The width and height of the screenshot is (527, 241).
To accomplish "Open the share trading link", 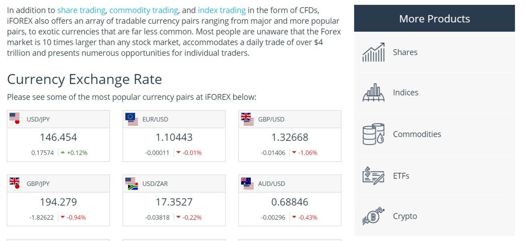I will pyautogui.click(x=81, y=10).
